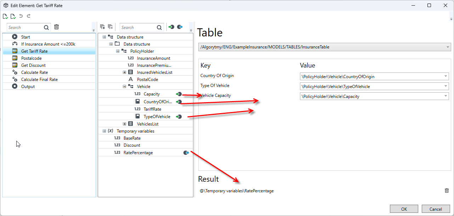Viewport: 454px width, 216px height.
Task: Open the Vehicle Capacity value dropdown
Action: click(x=374, y=96)
